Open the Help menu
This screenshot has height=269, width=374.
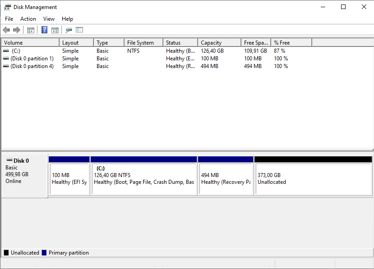tap(67, 19)
